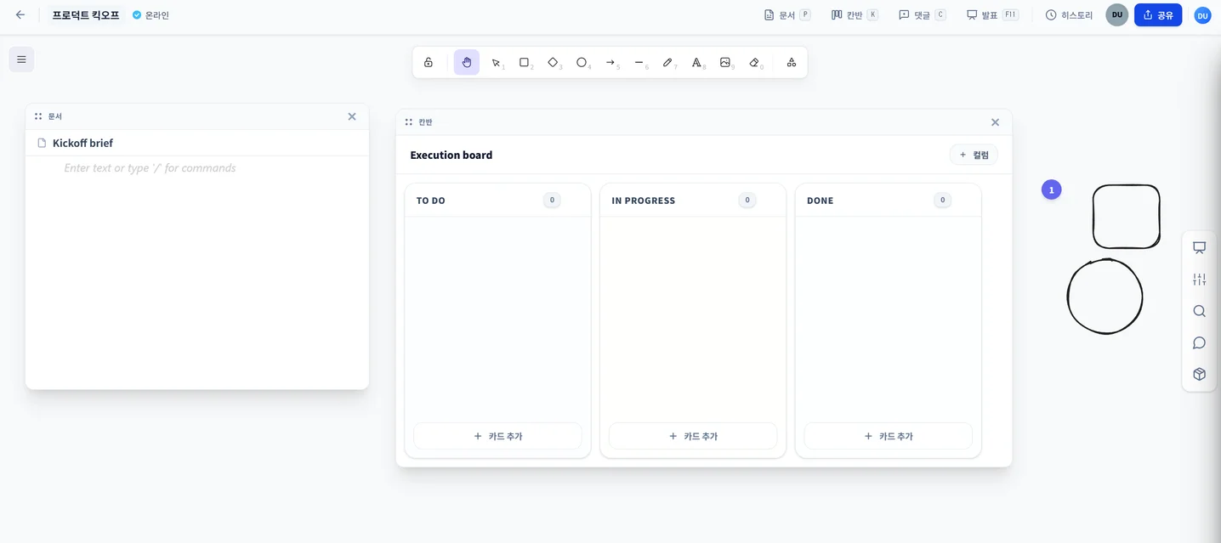The width and height of the screenshot is (1221, 543).
Task: Click the document icon beside Kickoff brief
Action: [42, 143]
